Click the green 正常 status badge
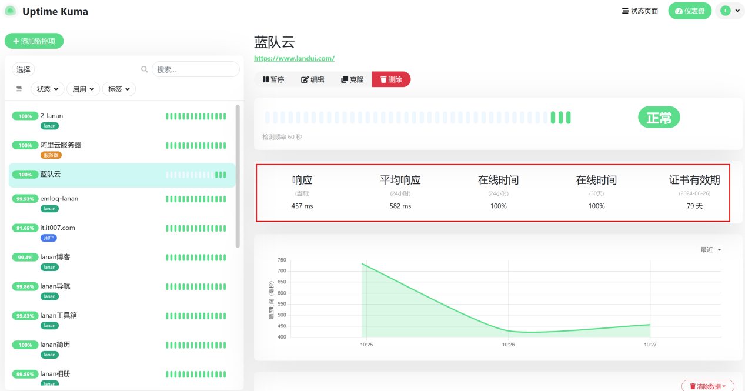The height and width of the screenshot is (391, 745). [659, 118]
